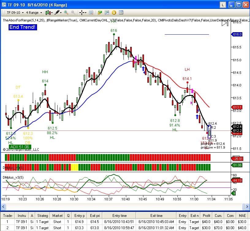Click the right arrow of horizontal scrollbar
Image resolution: width=250 pixels, height=231 pixels.
pos(247,207)
